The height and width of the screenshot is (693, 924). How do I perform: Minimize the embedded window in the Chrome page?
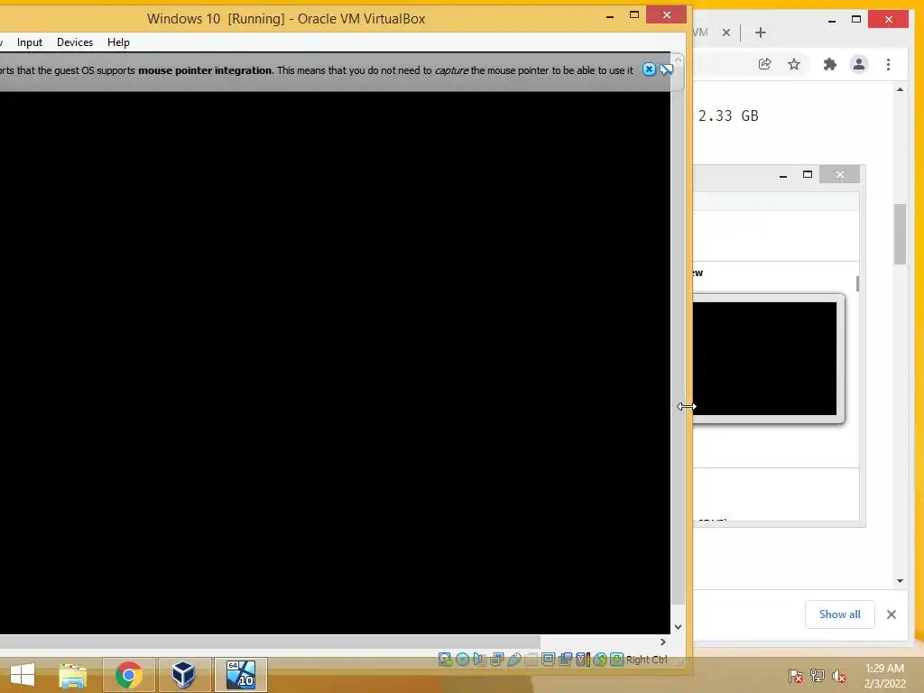click(x=782, y=174)
